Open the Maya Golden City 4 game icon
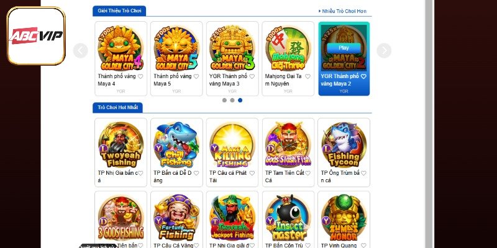Screen dimensions: 497x248 [121, 48]
